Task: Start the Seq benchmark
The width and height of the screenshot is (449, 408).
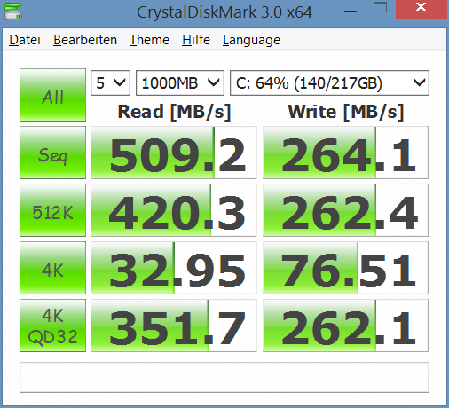Action: (52, 153)
